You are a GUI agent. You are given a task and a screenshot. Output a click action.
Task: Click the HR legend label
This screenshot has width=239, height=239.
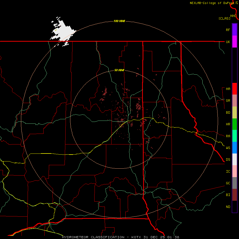point(228,124)
